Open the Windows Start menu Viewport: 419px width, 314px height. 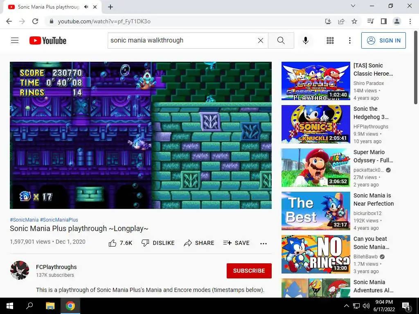[10, 306]
